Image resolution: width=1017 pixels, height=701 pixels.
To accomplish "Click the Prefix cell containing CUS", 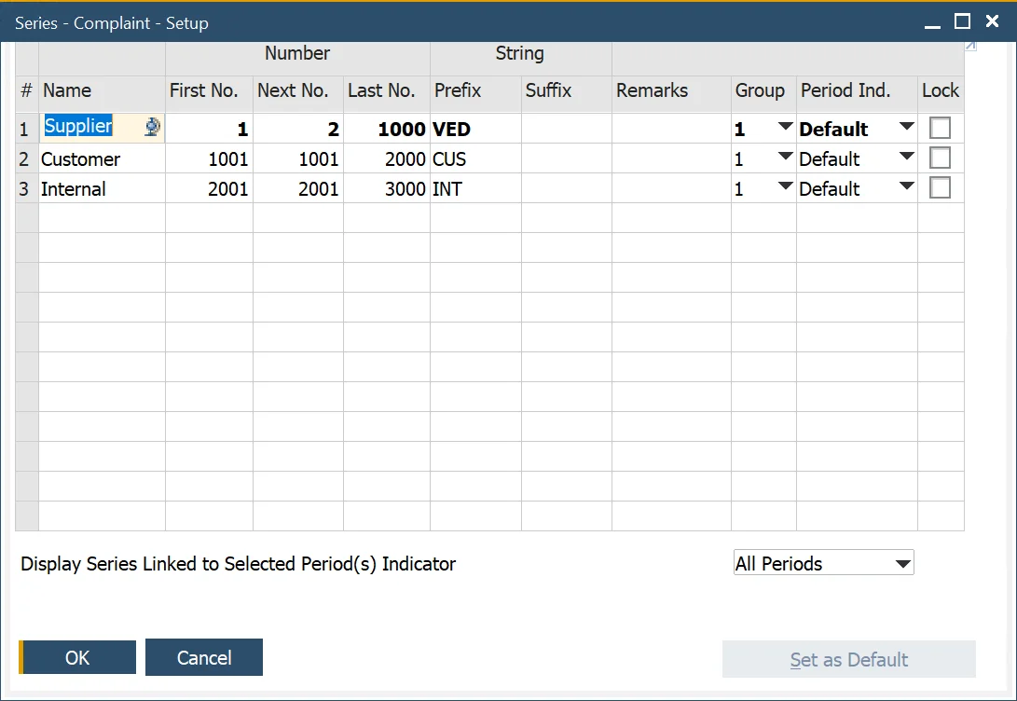I will 474,159.
